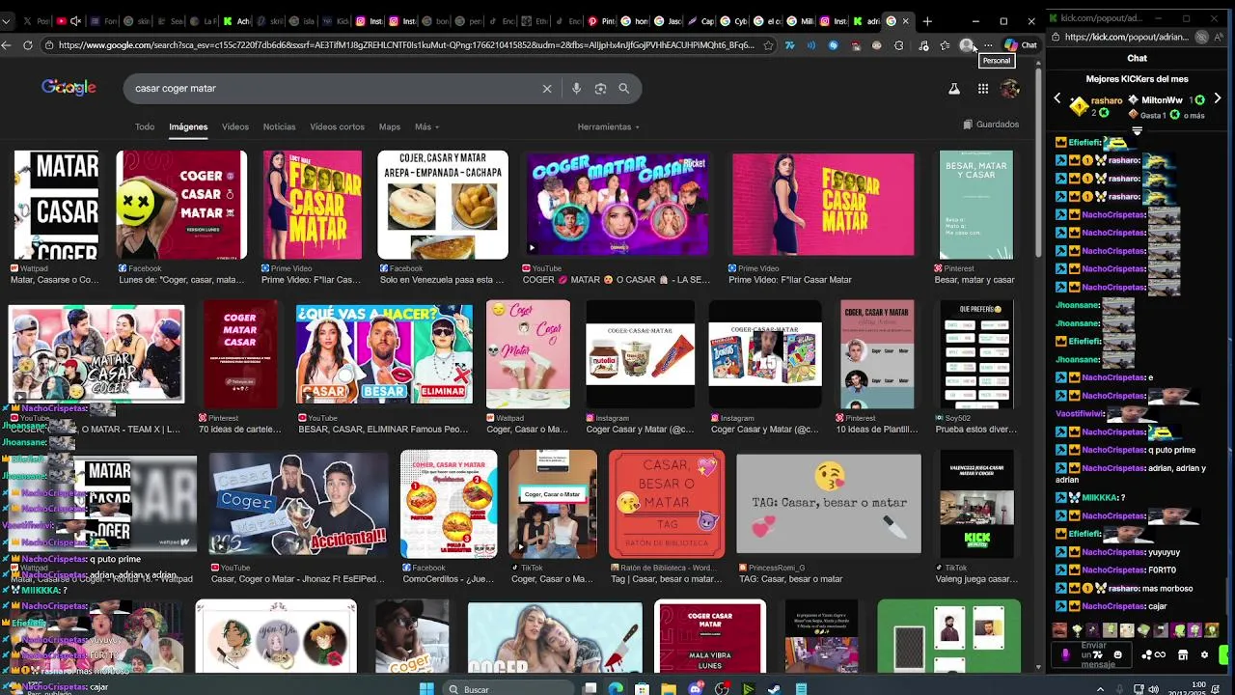The width and height of the screenshot is (1235, 695).
Task: Bookmark this page with the star icon
Action: (x=768, y=45)
